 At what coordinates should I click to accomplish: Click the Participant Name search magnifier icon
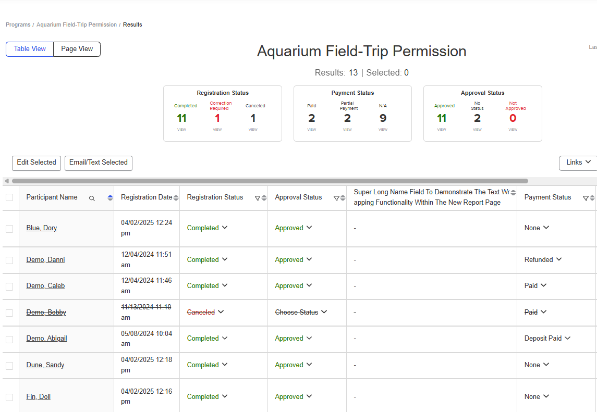pos(92,198)
